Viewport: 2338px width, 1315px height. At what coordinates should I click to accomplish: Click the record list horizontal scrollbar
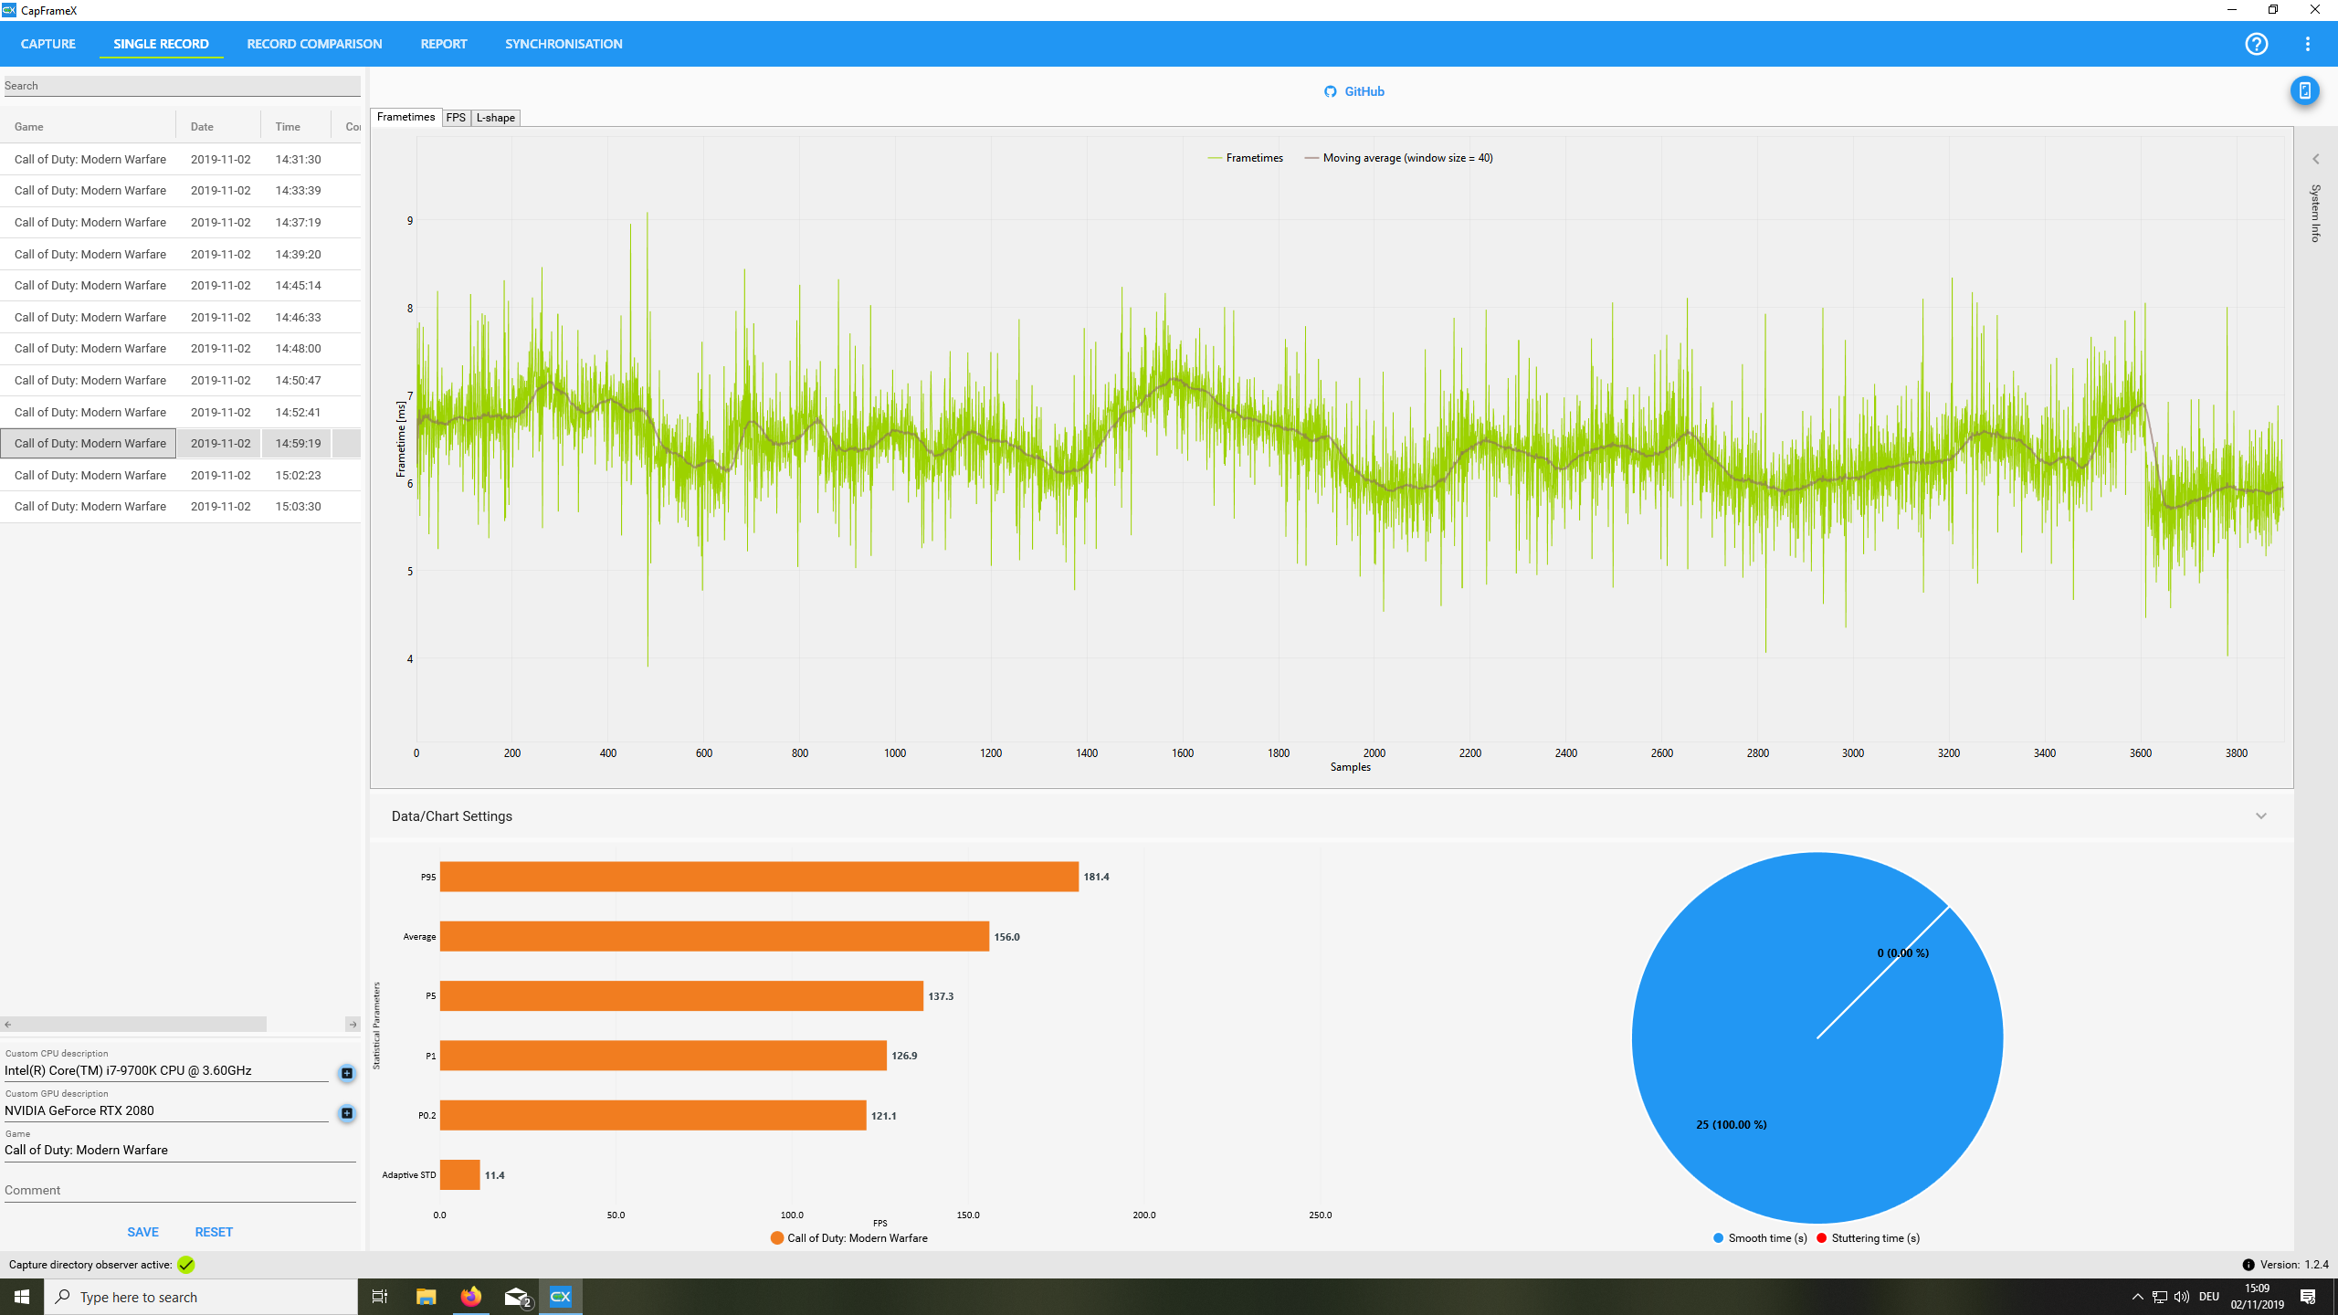[x=137, y=1025]
